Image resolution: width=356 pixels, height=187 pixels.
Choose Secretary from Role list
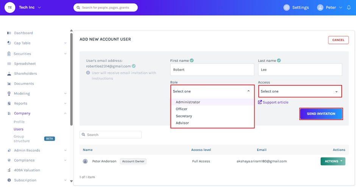pyautogui.click(x=212, y=116)
